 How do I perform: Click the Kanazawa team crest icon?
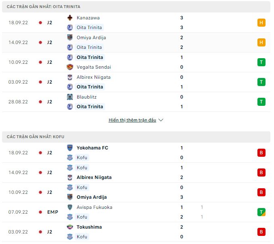click(x=70, y=18)
